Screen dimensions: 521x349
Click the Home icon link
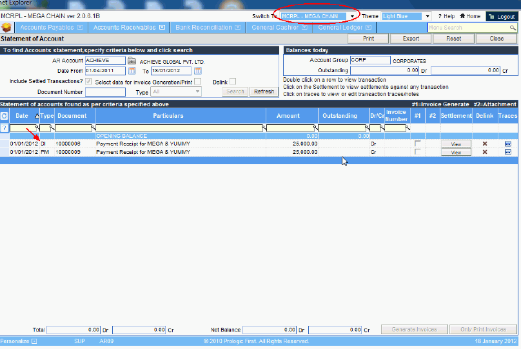pyautogui.click(x=470, y=16)
